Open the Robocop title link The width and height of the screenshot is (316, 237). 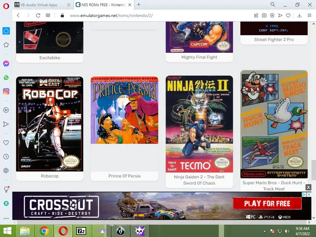point(50,176)
